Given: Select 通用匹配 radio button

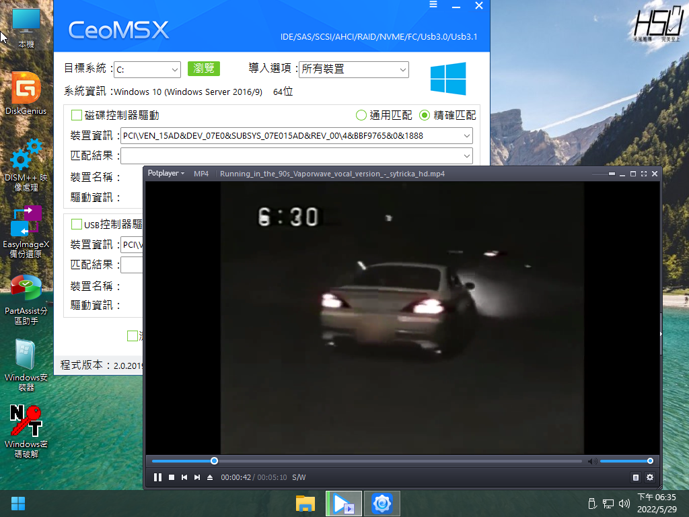Looking at the screenshot, I should [x=361, y=116].
